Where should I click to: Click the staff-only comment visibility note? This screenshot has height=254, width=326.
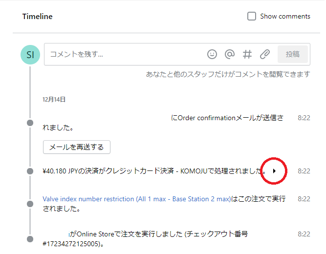[x=228, y=74]
